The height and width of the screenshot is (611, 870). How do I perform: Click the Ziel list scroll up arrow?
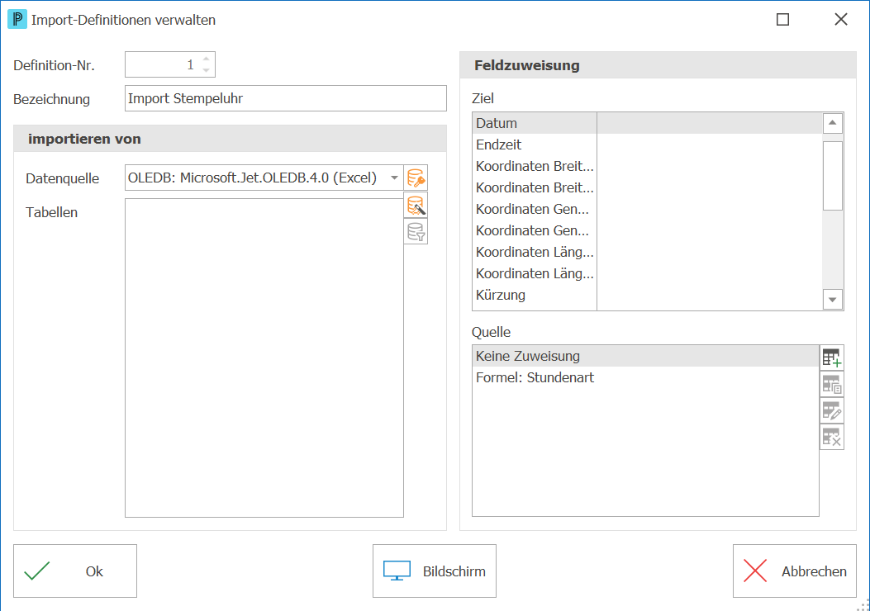pos(832,123)
